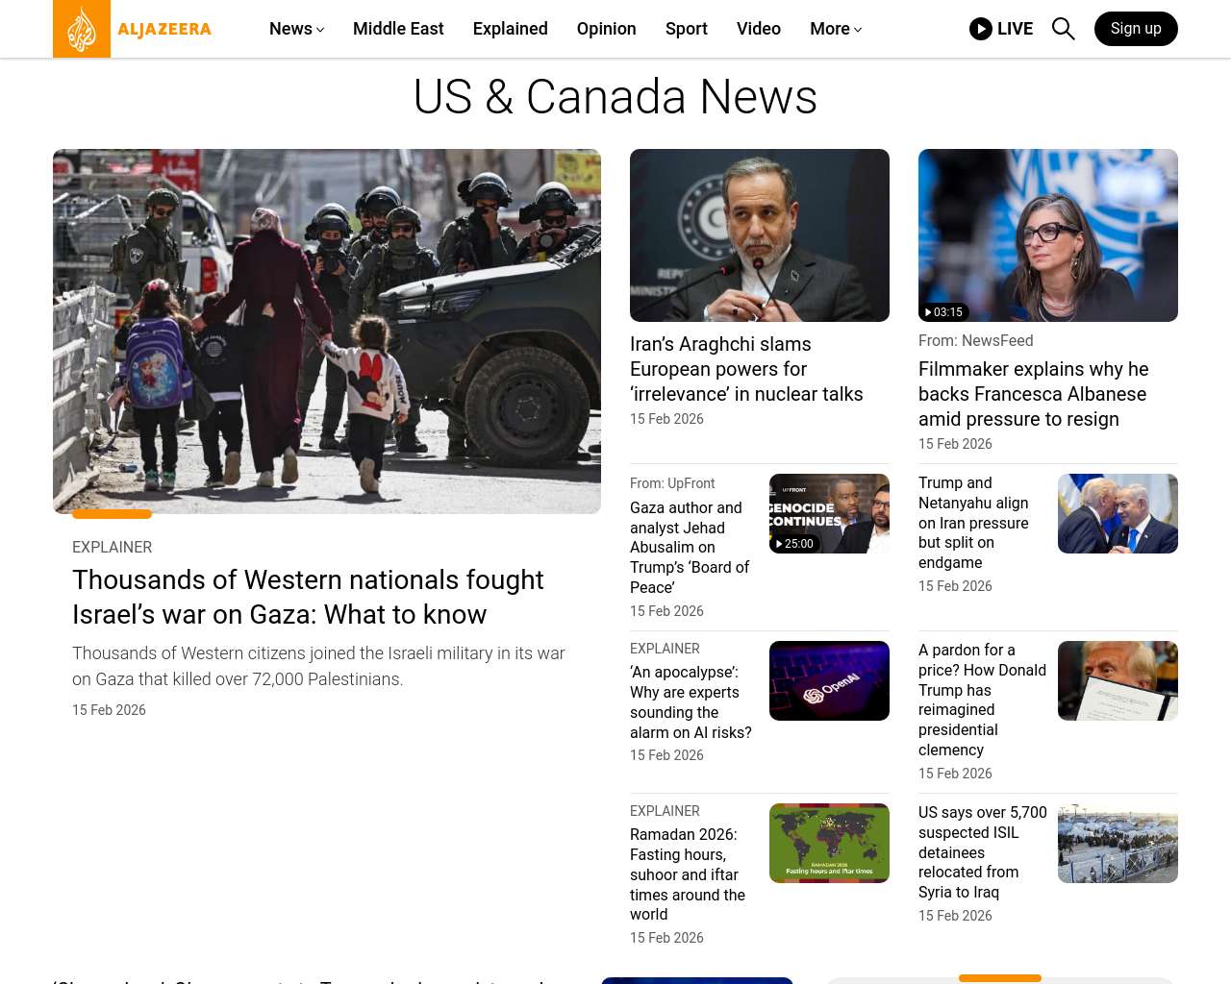This screenshot has height=984, width=1231.
Task: Click the LIVE play icon
Action: point(981,29)
